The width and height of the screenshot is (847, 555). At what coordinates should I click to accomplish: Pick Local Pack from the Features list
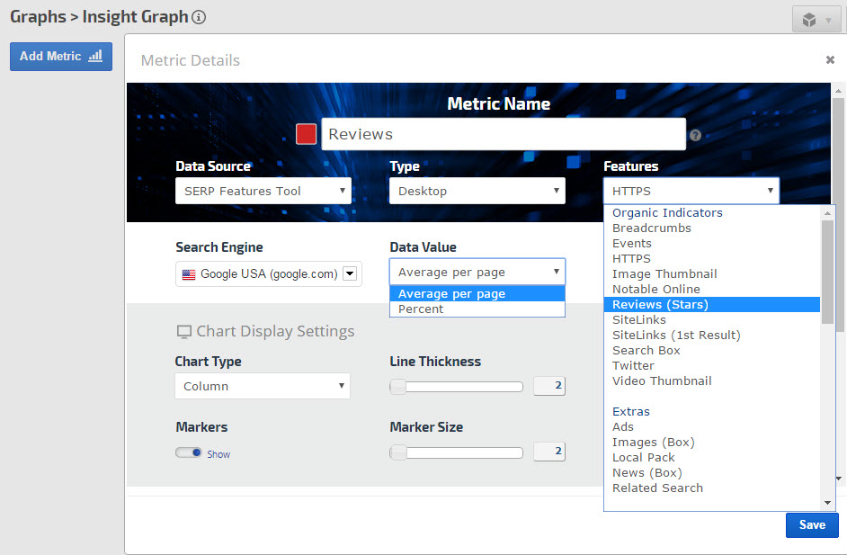[645, 458]
